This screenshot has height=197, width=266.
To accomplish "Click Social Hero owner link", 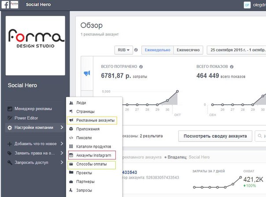I will [x=199, y=157].
